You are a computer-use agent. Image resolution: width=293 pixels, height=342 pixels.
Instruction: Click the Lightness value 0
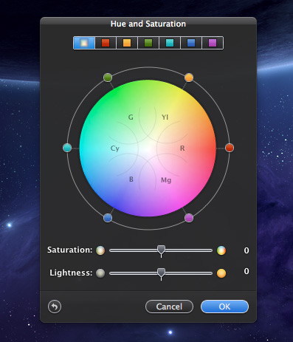[247, 271]
